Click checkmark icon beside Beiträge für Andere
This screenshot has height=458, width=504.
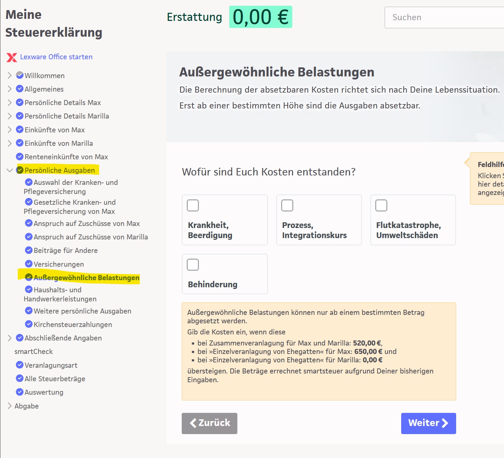[x=29, y=250]
